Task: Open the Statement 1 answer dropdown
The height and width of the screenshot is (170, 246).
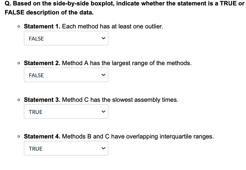Action: click(66, 38)
